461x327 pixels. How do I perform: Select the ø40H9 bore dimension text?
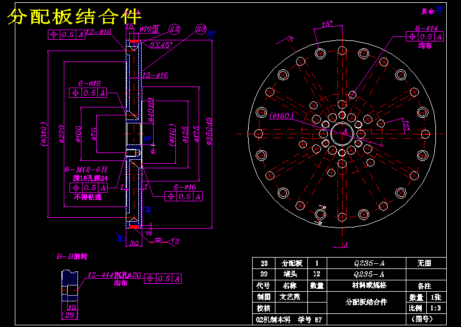click(x=150, y=110)
